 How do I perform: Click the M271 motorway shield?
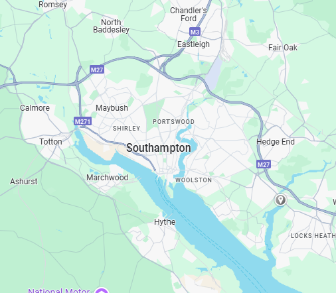point(82,121)
